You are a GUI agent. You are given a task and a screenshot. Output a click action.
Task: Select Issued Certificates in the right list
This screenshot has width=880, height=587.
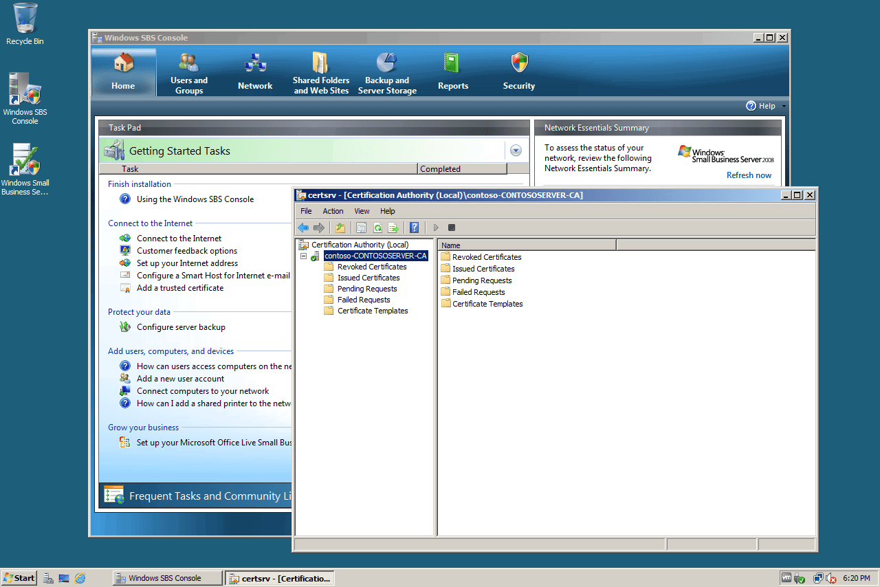pos(483,269)
